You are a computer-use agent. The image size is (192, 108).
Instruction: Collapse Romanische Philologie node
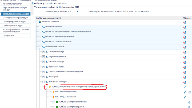point(43,82)
